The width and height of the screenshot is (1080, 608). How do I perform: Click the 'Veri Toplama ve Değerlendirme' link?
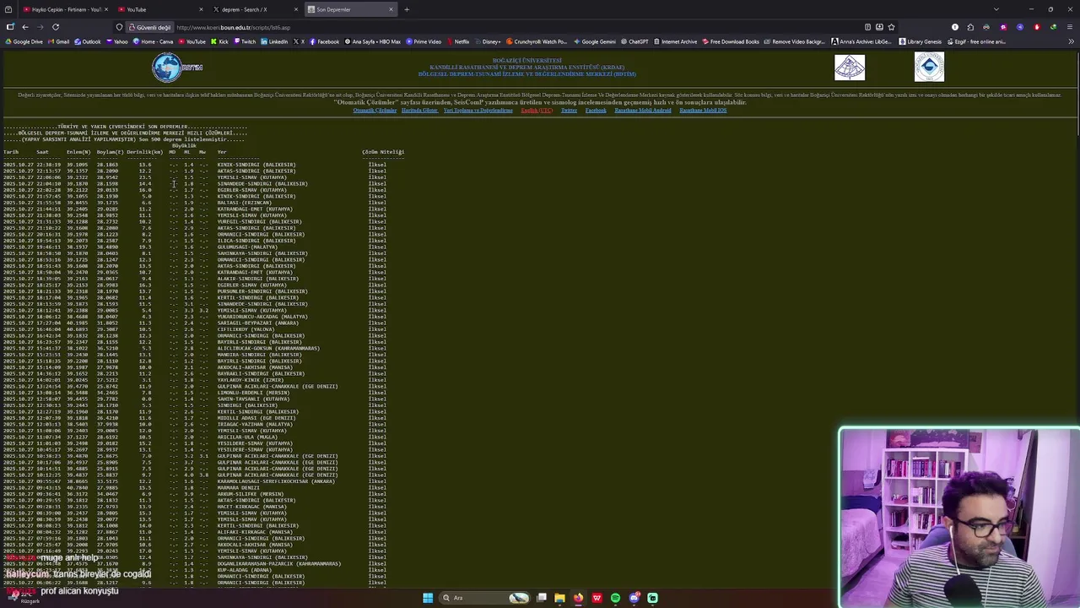tap(478, 111)
